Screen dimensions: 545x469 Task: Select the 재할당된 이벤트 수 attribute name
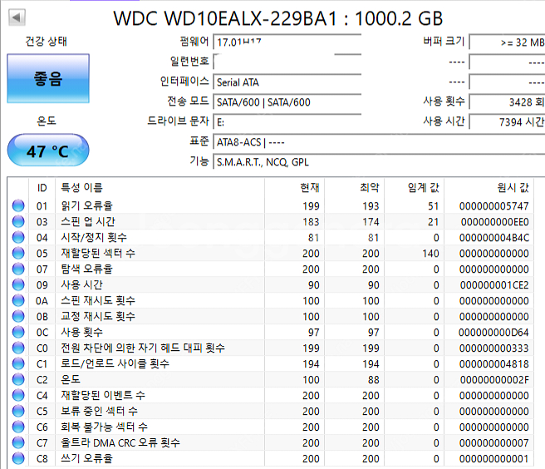point(103,395)
